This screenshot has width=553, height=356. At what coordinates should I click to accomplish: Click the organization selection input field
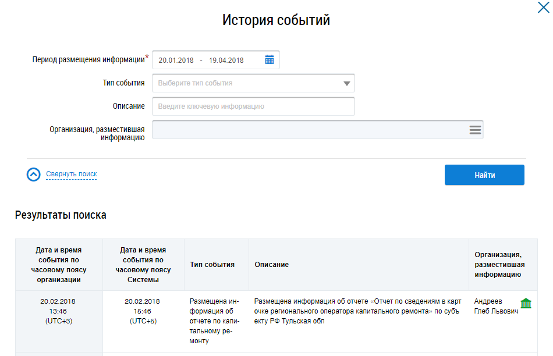tap(309, 130)
